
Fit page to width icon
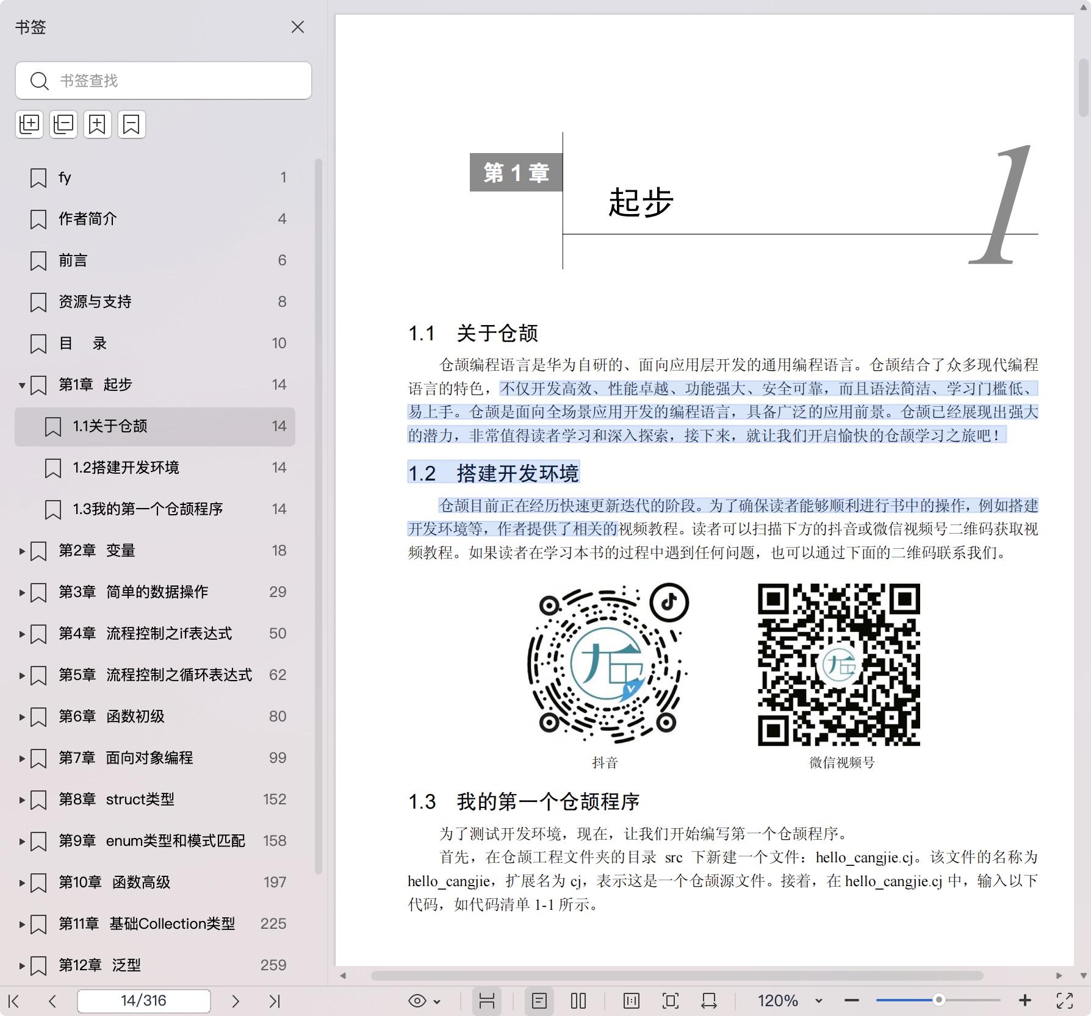(709, 1001)
